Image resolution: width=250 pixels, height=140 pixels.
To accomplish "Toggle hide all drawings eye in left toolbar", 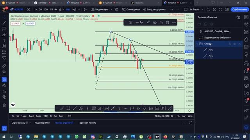I will click(4, 97).
